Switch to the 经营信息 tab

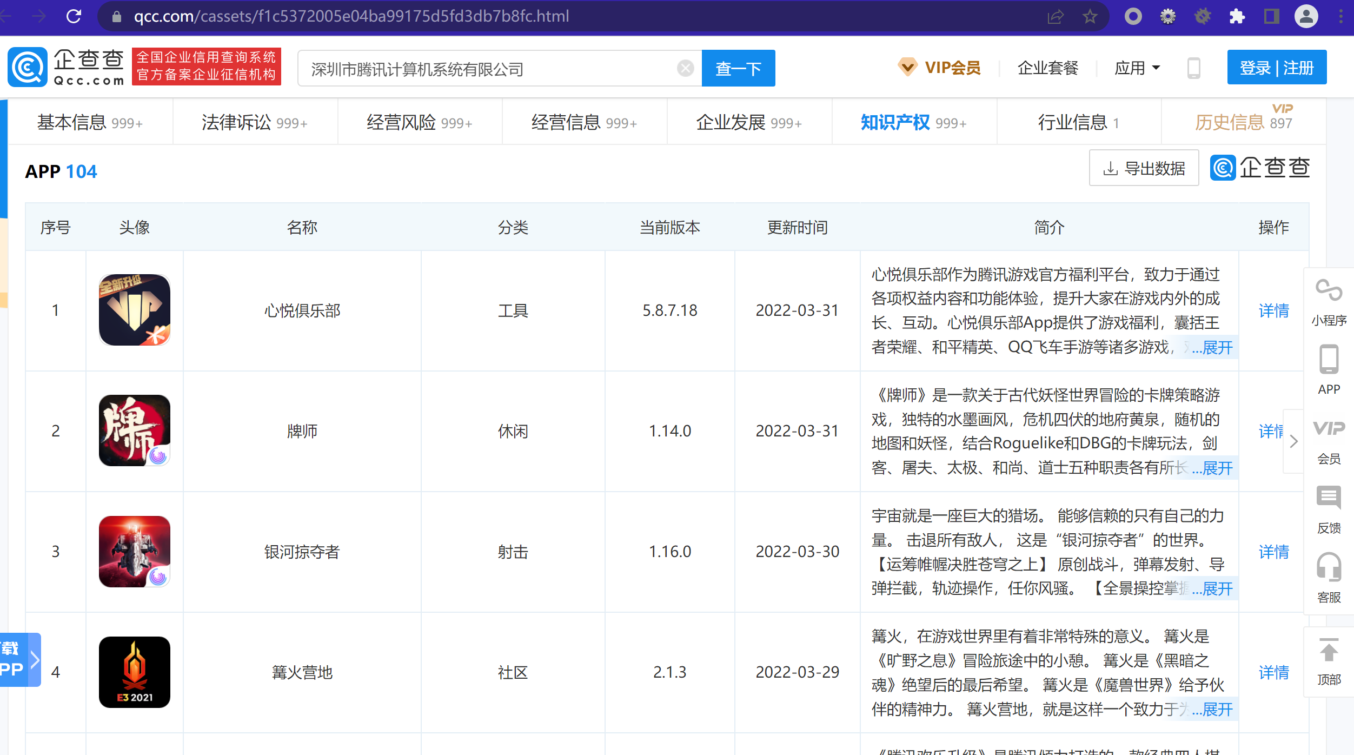click(x=584, y=122)
